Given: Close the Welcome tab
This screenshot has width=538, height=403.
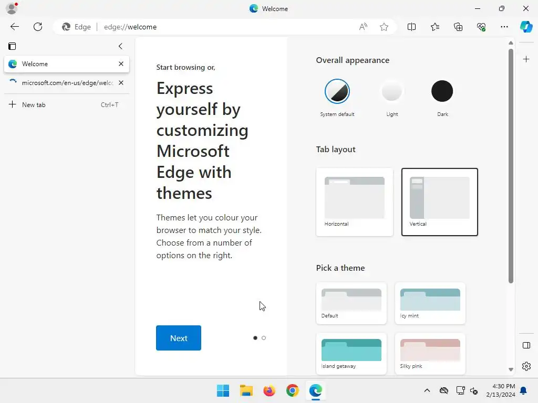Looking at the screenshot, I should (x=121, y=63).
